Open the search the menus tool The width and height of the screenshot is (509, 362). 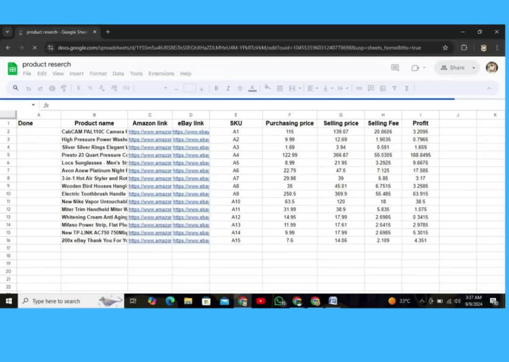pos(16,88)
